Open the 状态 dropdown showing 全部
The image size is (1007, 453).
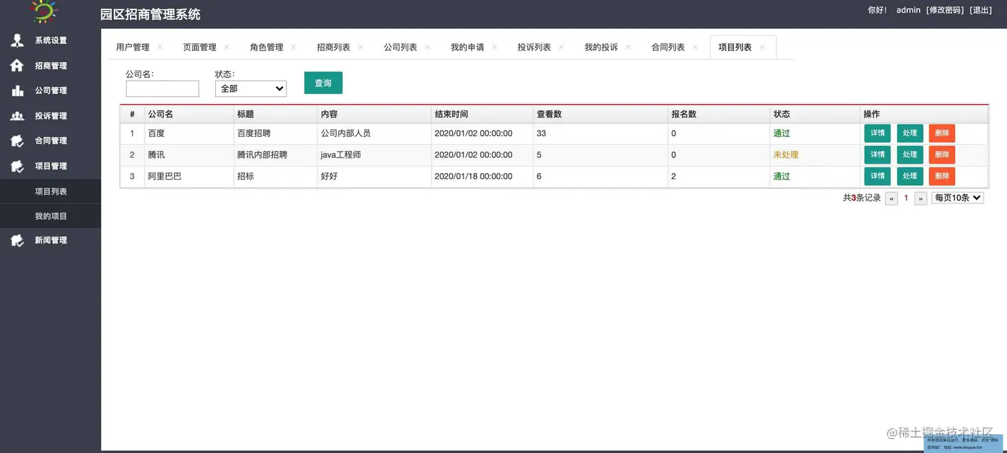(251, 88)
